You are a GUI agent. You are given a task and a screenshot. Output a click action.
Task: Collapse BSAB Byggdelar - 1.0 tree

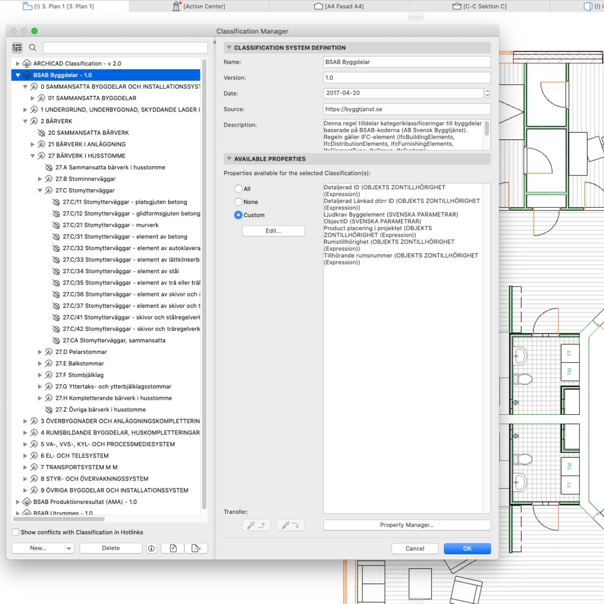[x=18, y=75]
